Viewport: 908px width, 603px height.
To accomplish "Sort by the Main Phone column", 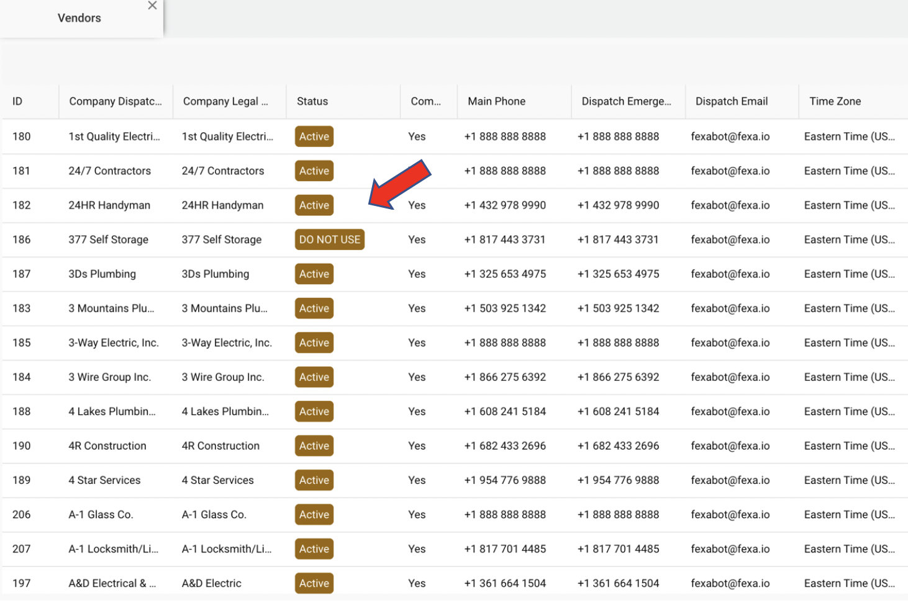I will pos(496,101).
